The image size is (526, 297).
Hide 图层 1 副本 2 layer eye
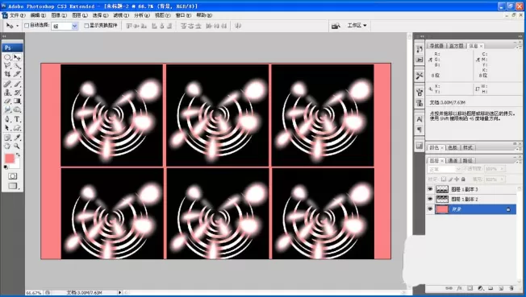click(x=430, y=199)
